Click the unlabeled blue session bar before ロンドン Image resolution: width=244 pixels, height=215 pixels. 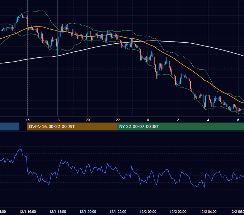(10, 126)
